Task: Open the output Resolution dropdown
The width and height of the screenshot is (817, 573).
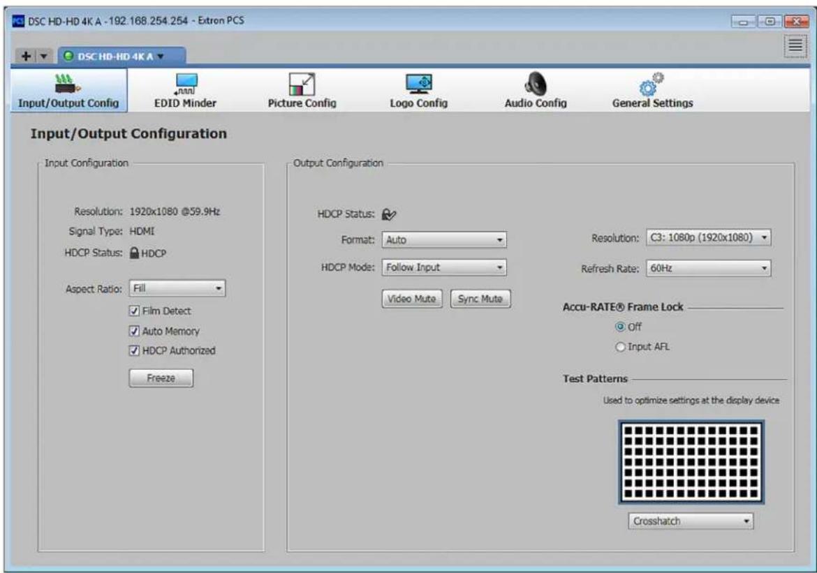Action: point(708,237)
